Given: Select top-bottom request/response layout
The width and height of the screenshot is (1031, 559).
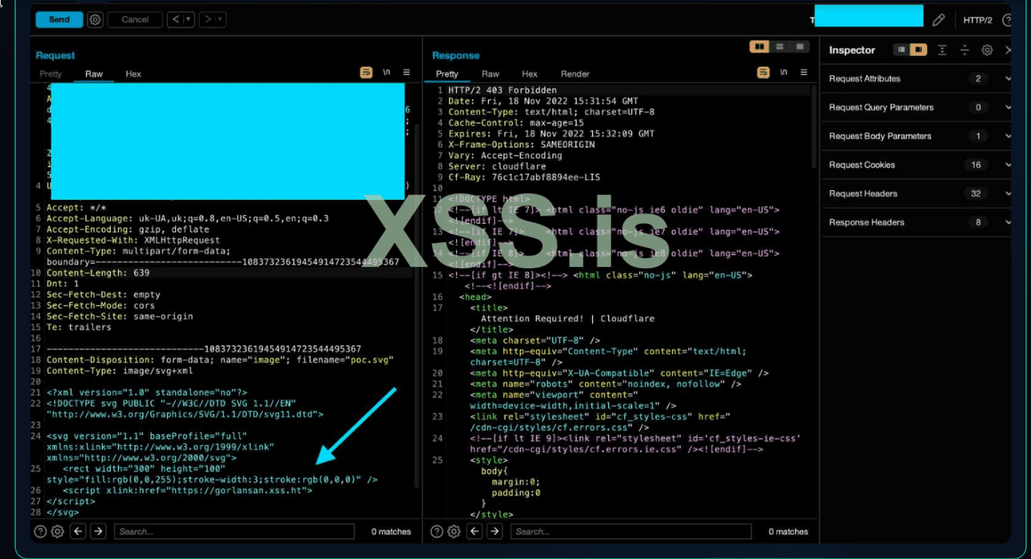Looking at the screenshot, I should (x=780, y=47).
